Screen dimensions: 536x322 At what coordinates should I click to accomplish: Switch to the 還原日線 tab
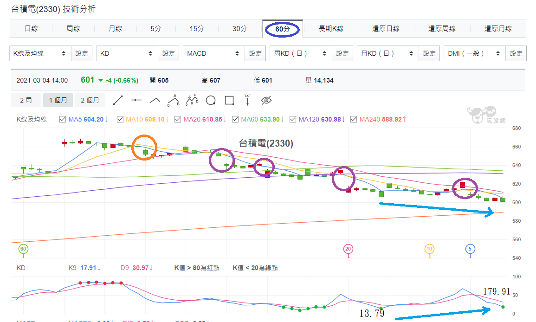386,29
